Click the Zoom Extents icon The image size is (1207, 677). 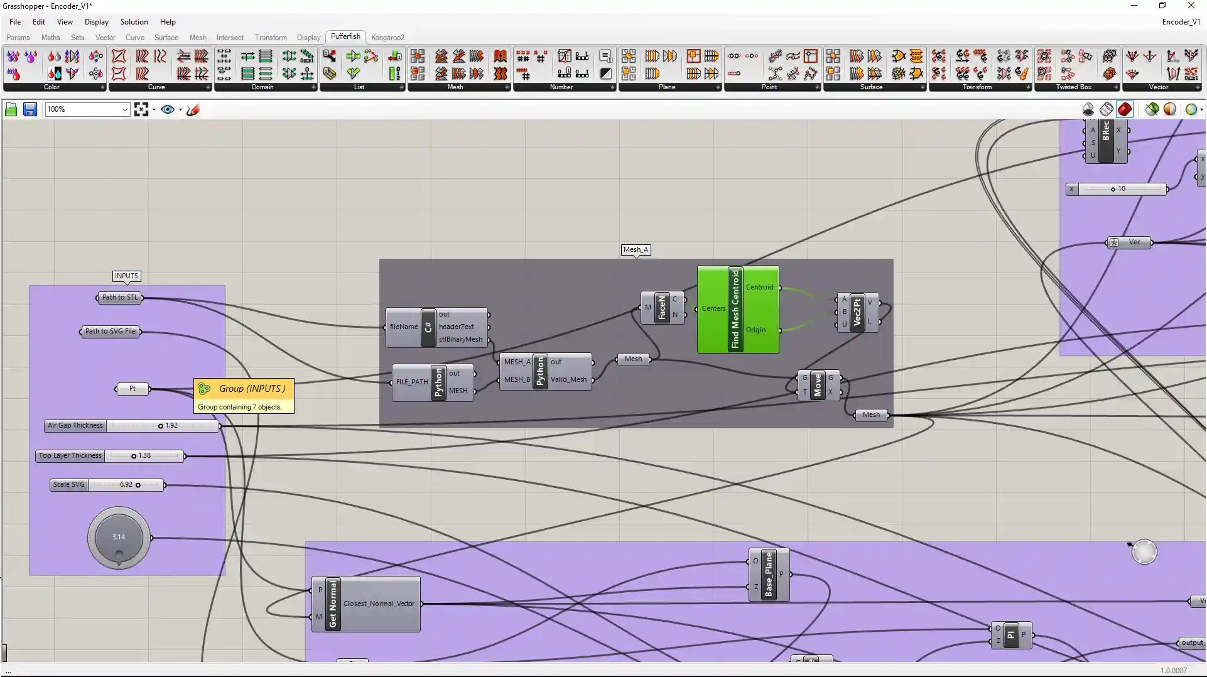141,110
